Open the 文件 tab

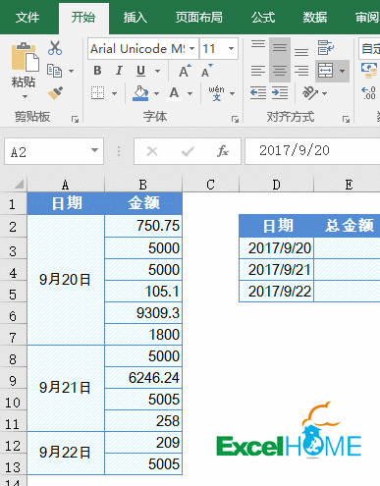[x=27, y=18]
